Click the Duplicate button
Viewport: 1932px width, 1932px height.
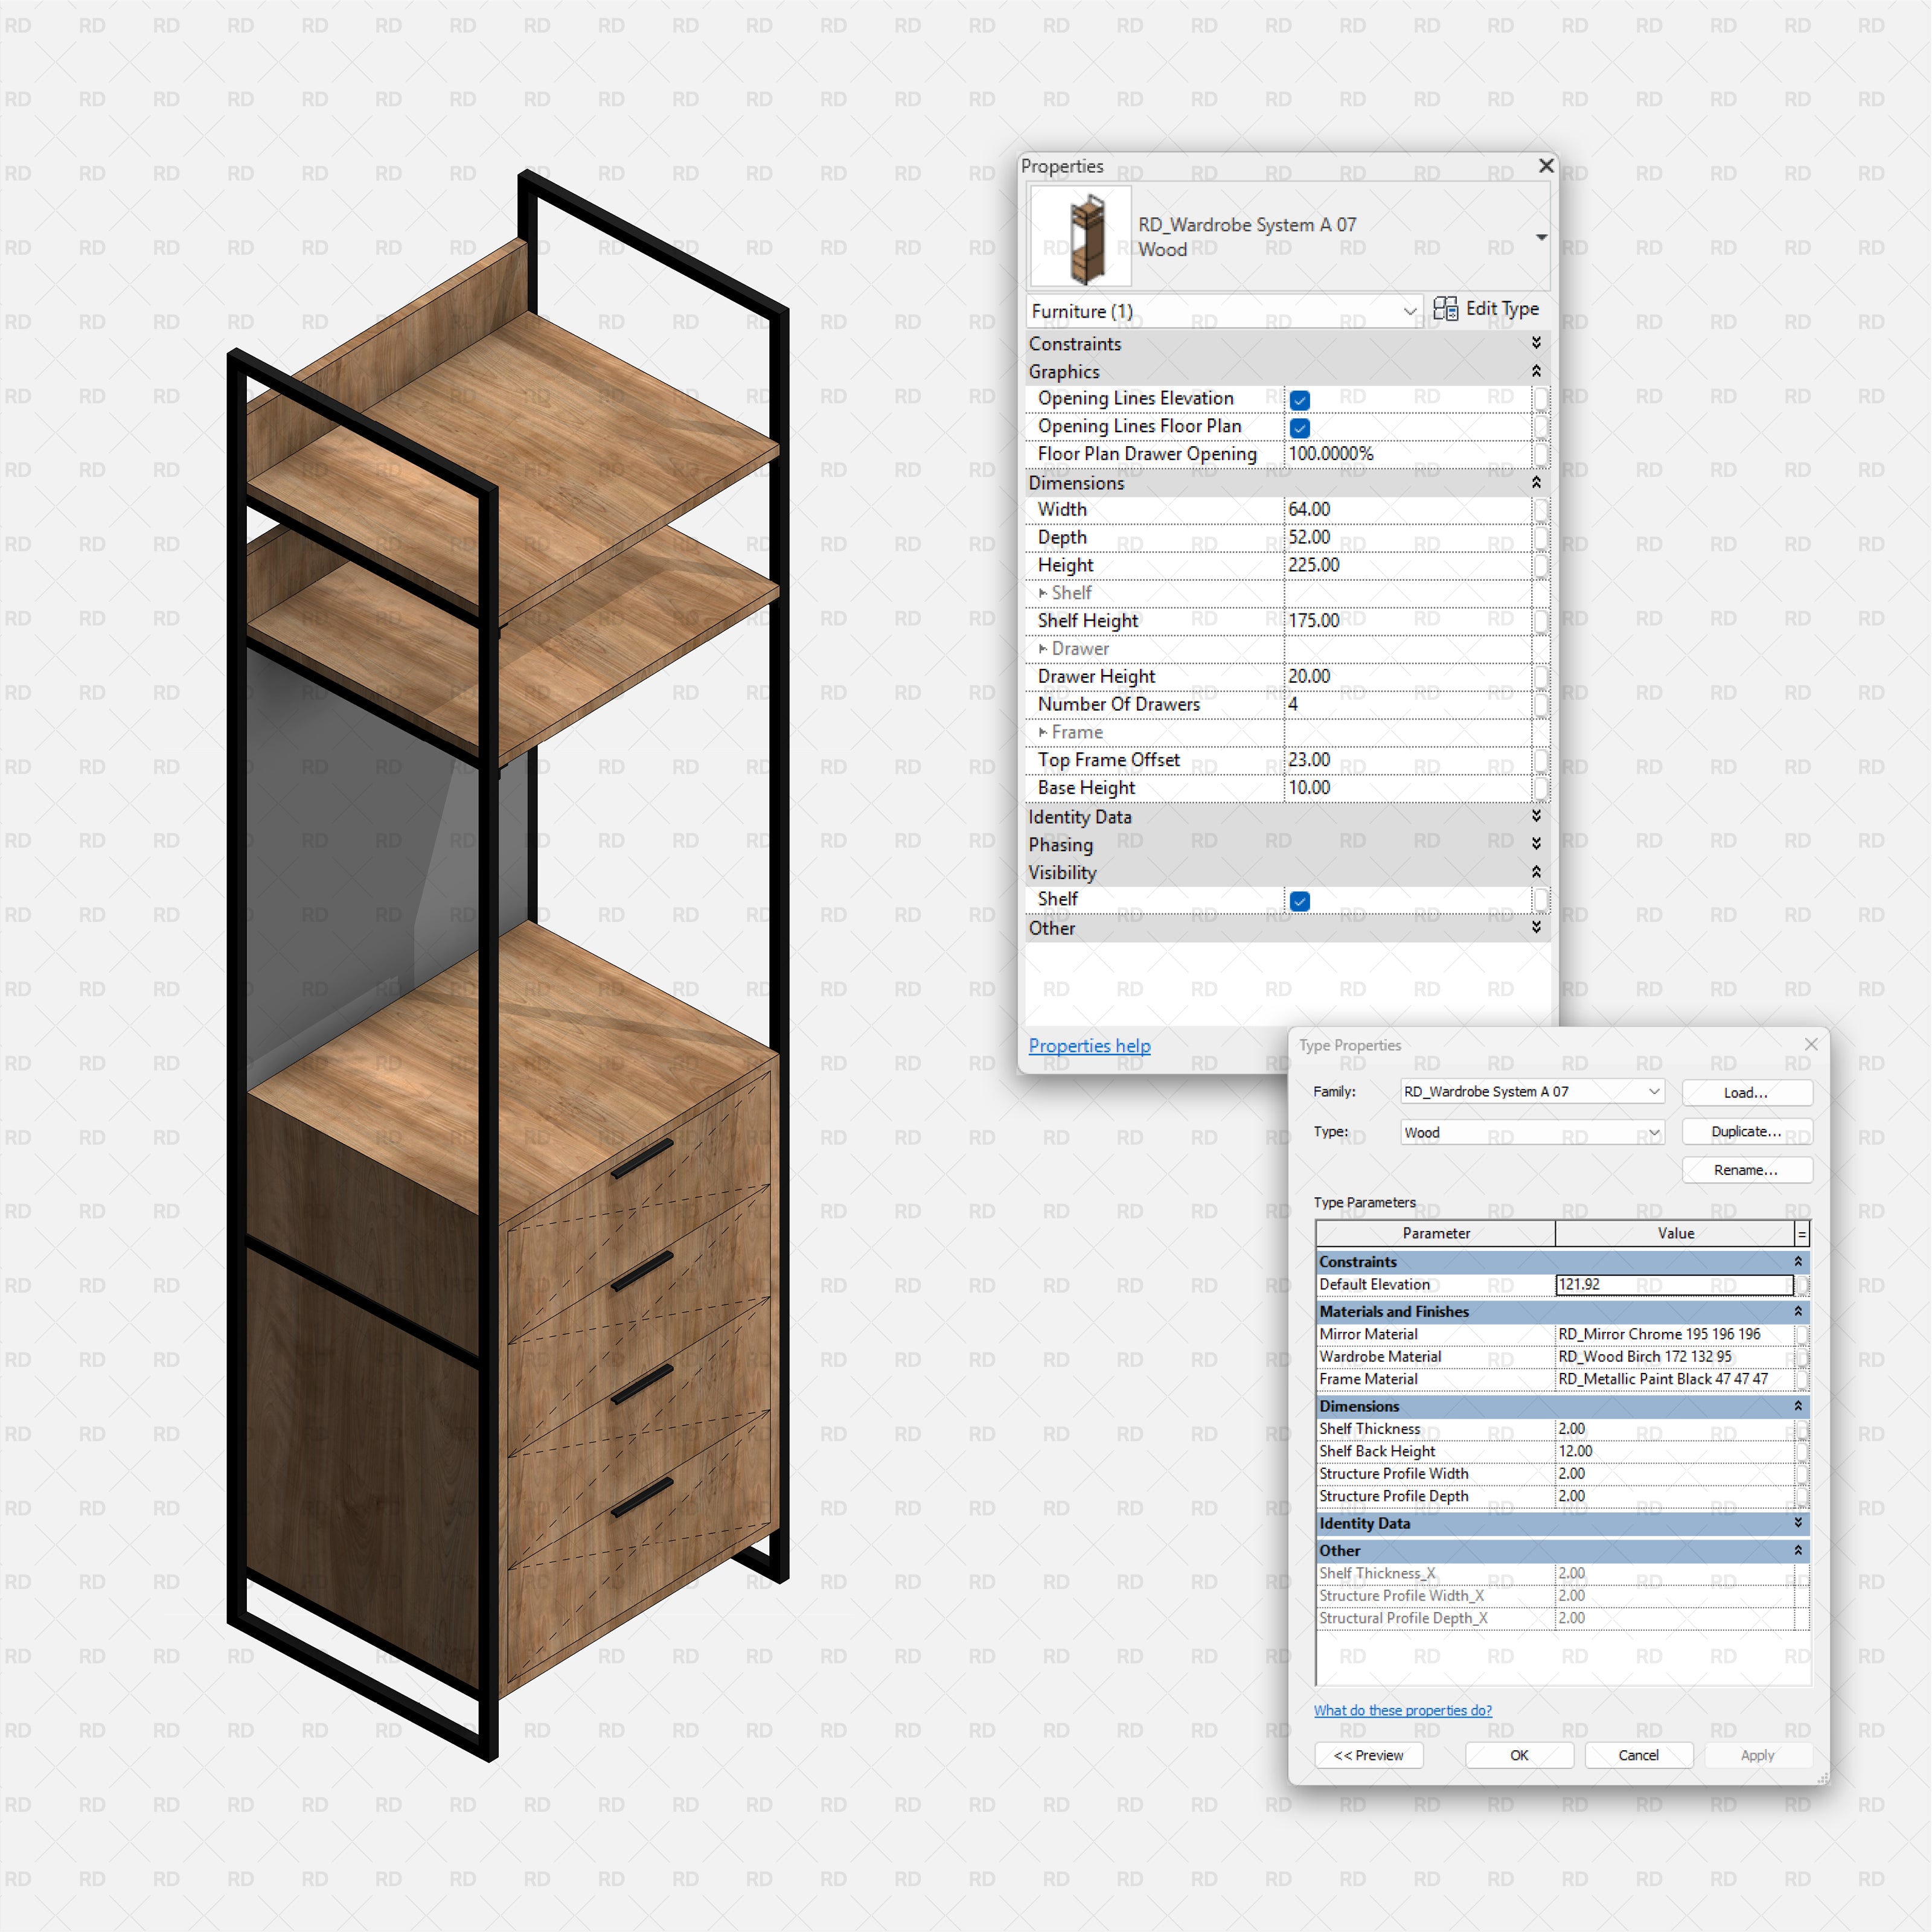click(1747, 1131)
